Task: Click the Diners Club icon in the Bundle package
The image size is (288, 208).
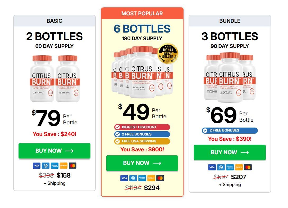Action: click(221, 167)
